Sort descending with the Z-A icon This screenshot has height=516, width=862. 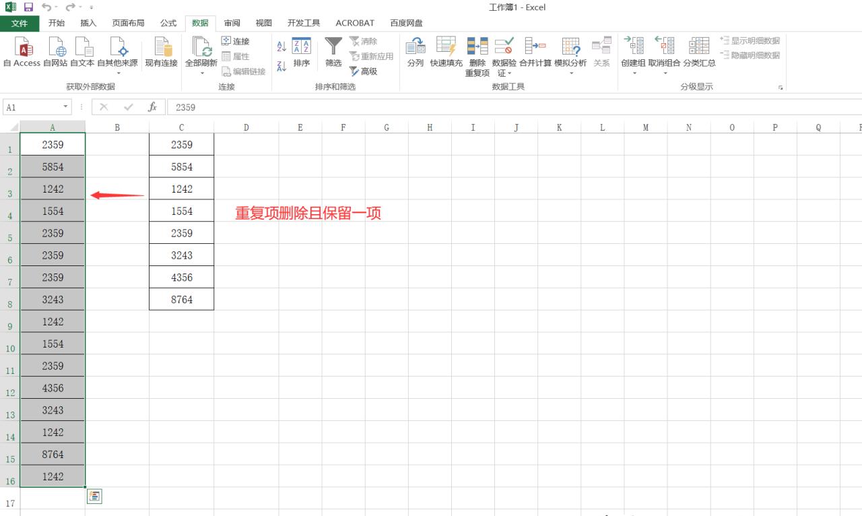coord(281,66)
